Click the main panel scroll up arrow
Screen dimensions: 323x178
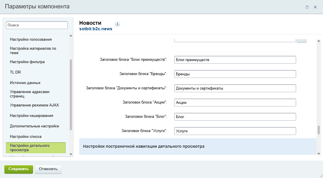pos(319,41)
